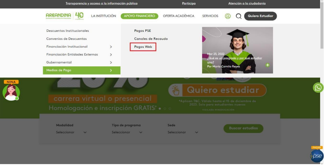Expand Financiación Entidades Externas submenu
This screenshot has height=165, width=324.
(x=111, y=55)
